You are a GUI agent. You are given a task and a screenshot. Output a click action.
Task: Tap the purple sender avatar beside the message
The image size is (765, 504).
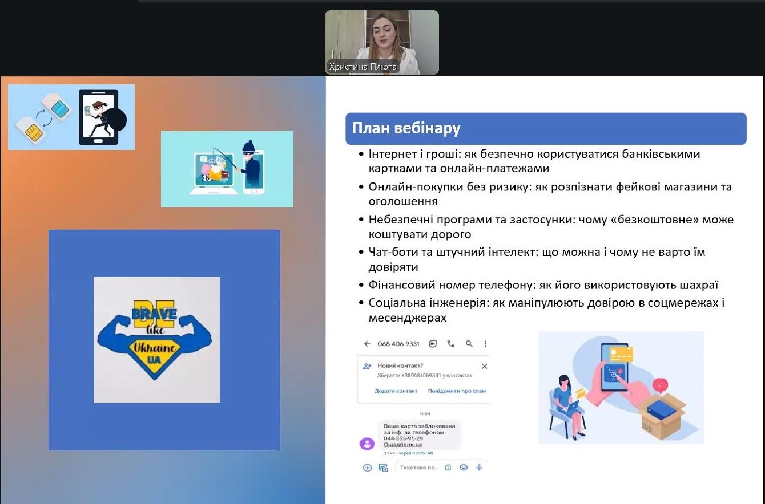point(367,444)
